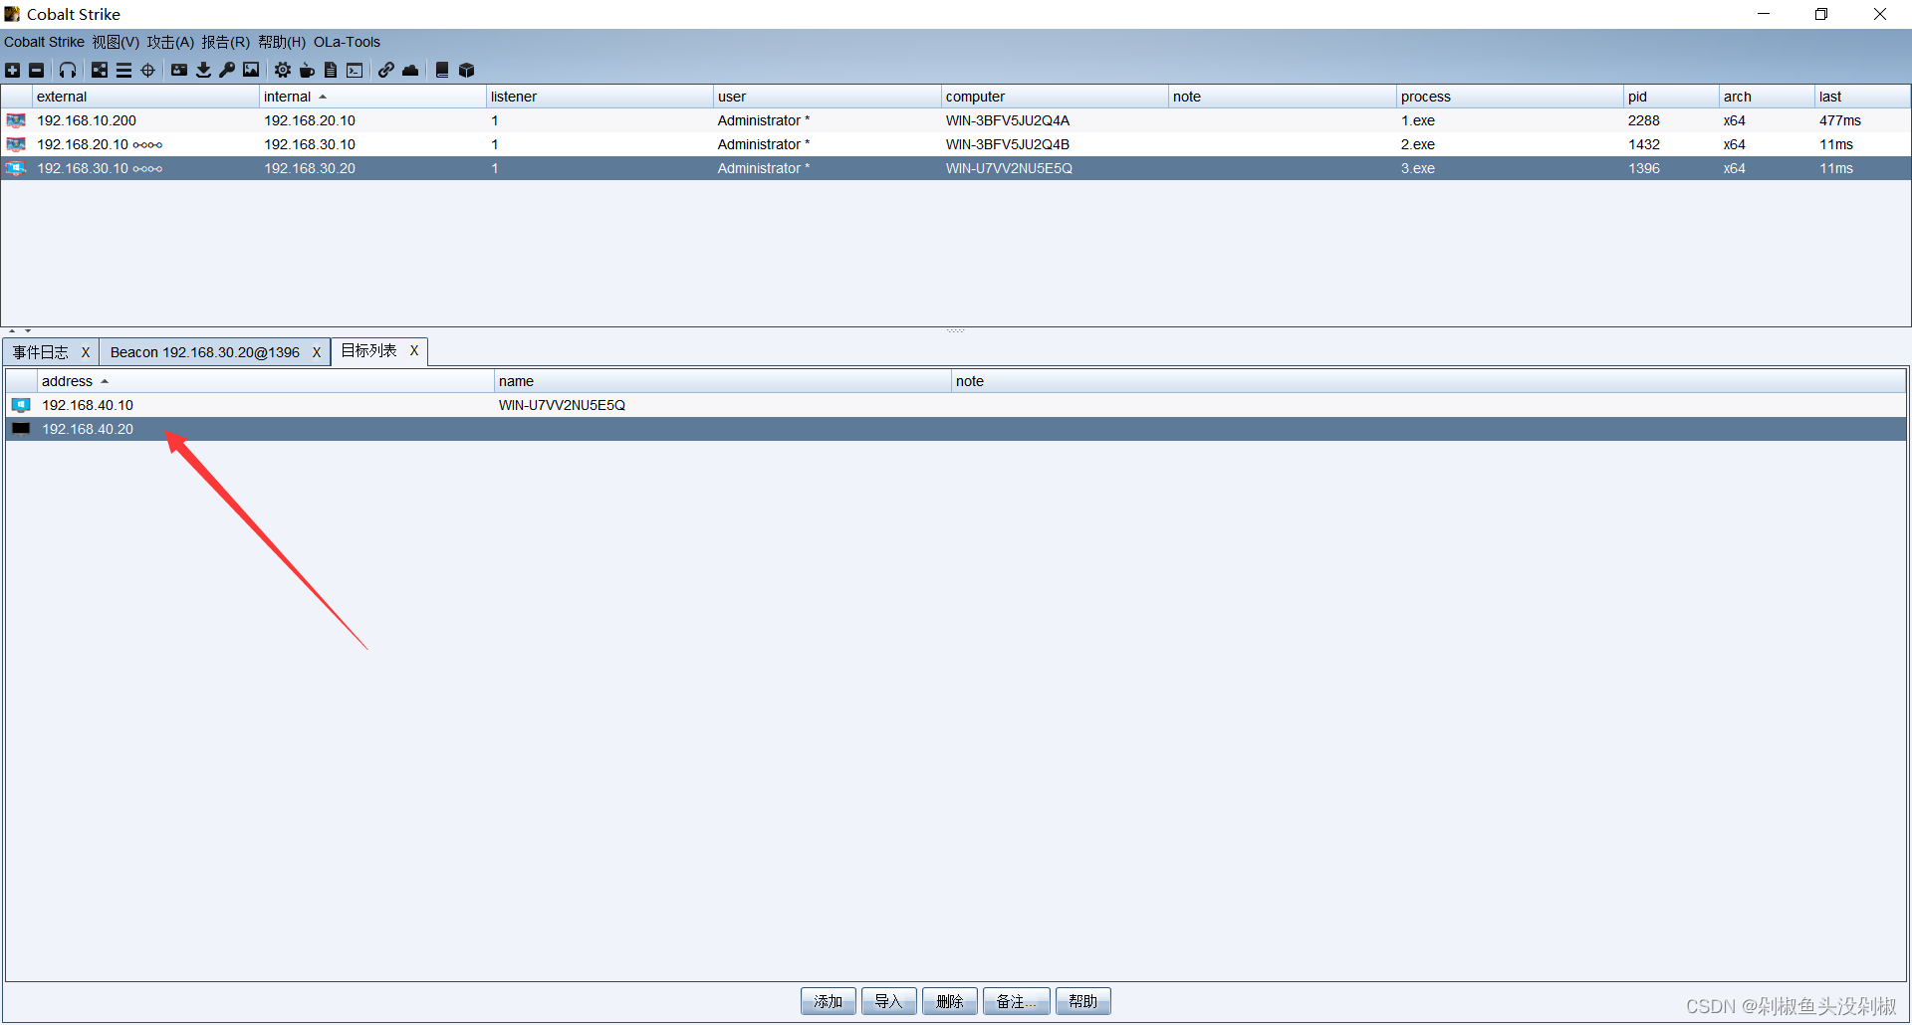Image resolution: width=1912 pixels, height=1025 pixels.
Task: Sort sessions by the listener column header
Action: 599,97
